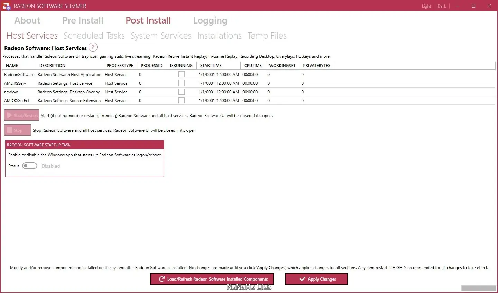Screen dimensions: 498x293
Task: Switch to the Pre Install tab
Action: coord(83,20)
